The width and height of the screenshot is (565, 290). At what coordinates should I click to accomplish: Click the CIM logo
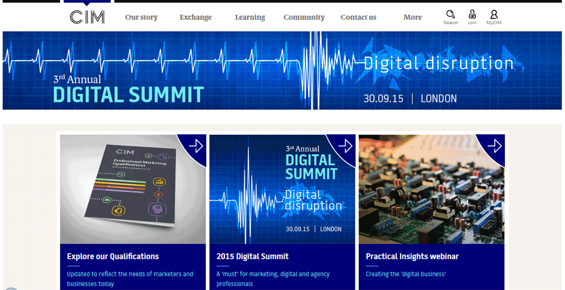(x=87, y=17)
